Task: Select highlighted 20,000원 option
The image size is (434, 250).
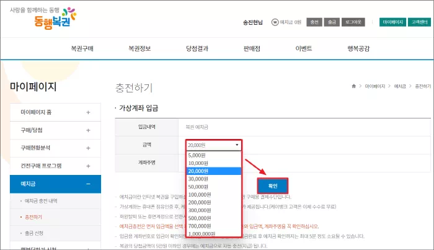Action: pyautogui.click(x=214, y=171)
